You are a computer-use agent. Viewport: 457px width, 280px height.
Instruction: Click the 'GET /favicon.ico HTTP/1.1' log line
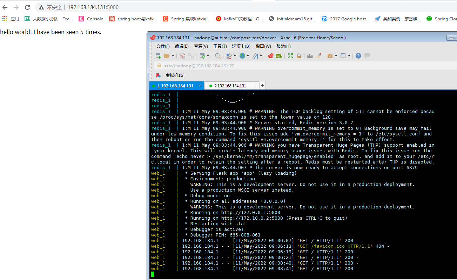pos(335,246)
